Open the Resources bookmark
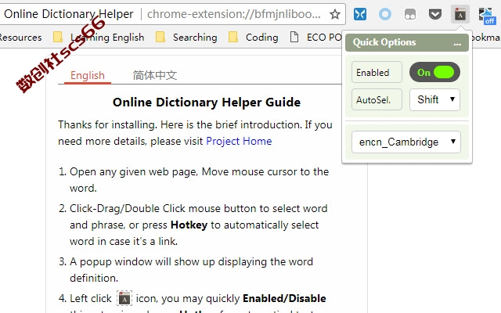The height and width of the screenshot is (313, 501). click(x=21, y=38)
